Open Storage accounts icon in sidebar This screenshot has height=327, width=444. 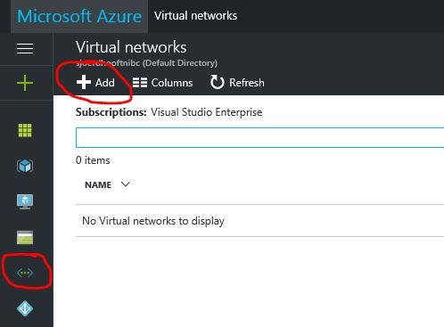coord(25,237)
